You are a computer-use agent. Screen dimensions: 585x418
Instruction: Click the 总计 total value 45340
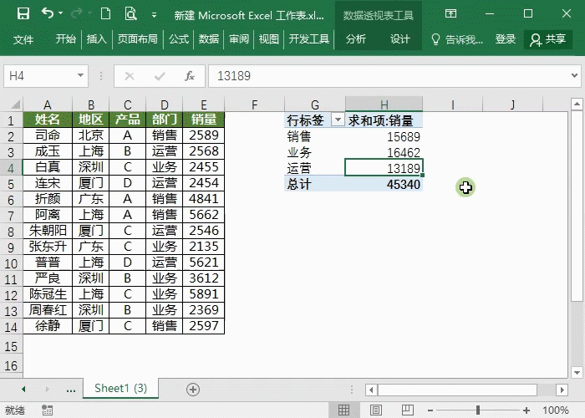(384, 184)
